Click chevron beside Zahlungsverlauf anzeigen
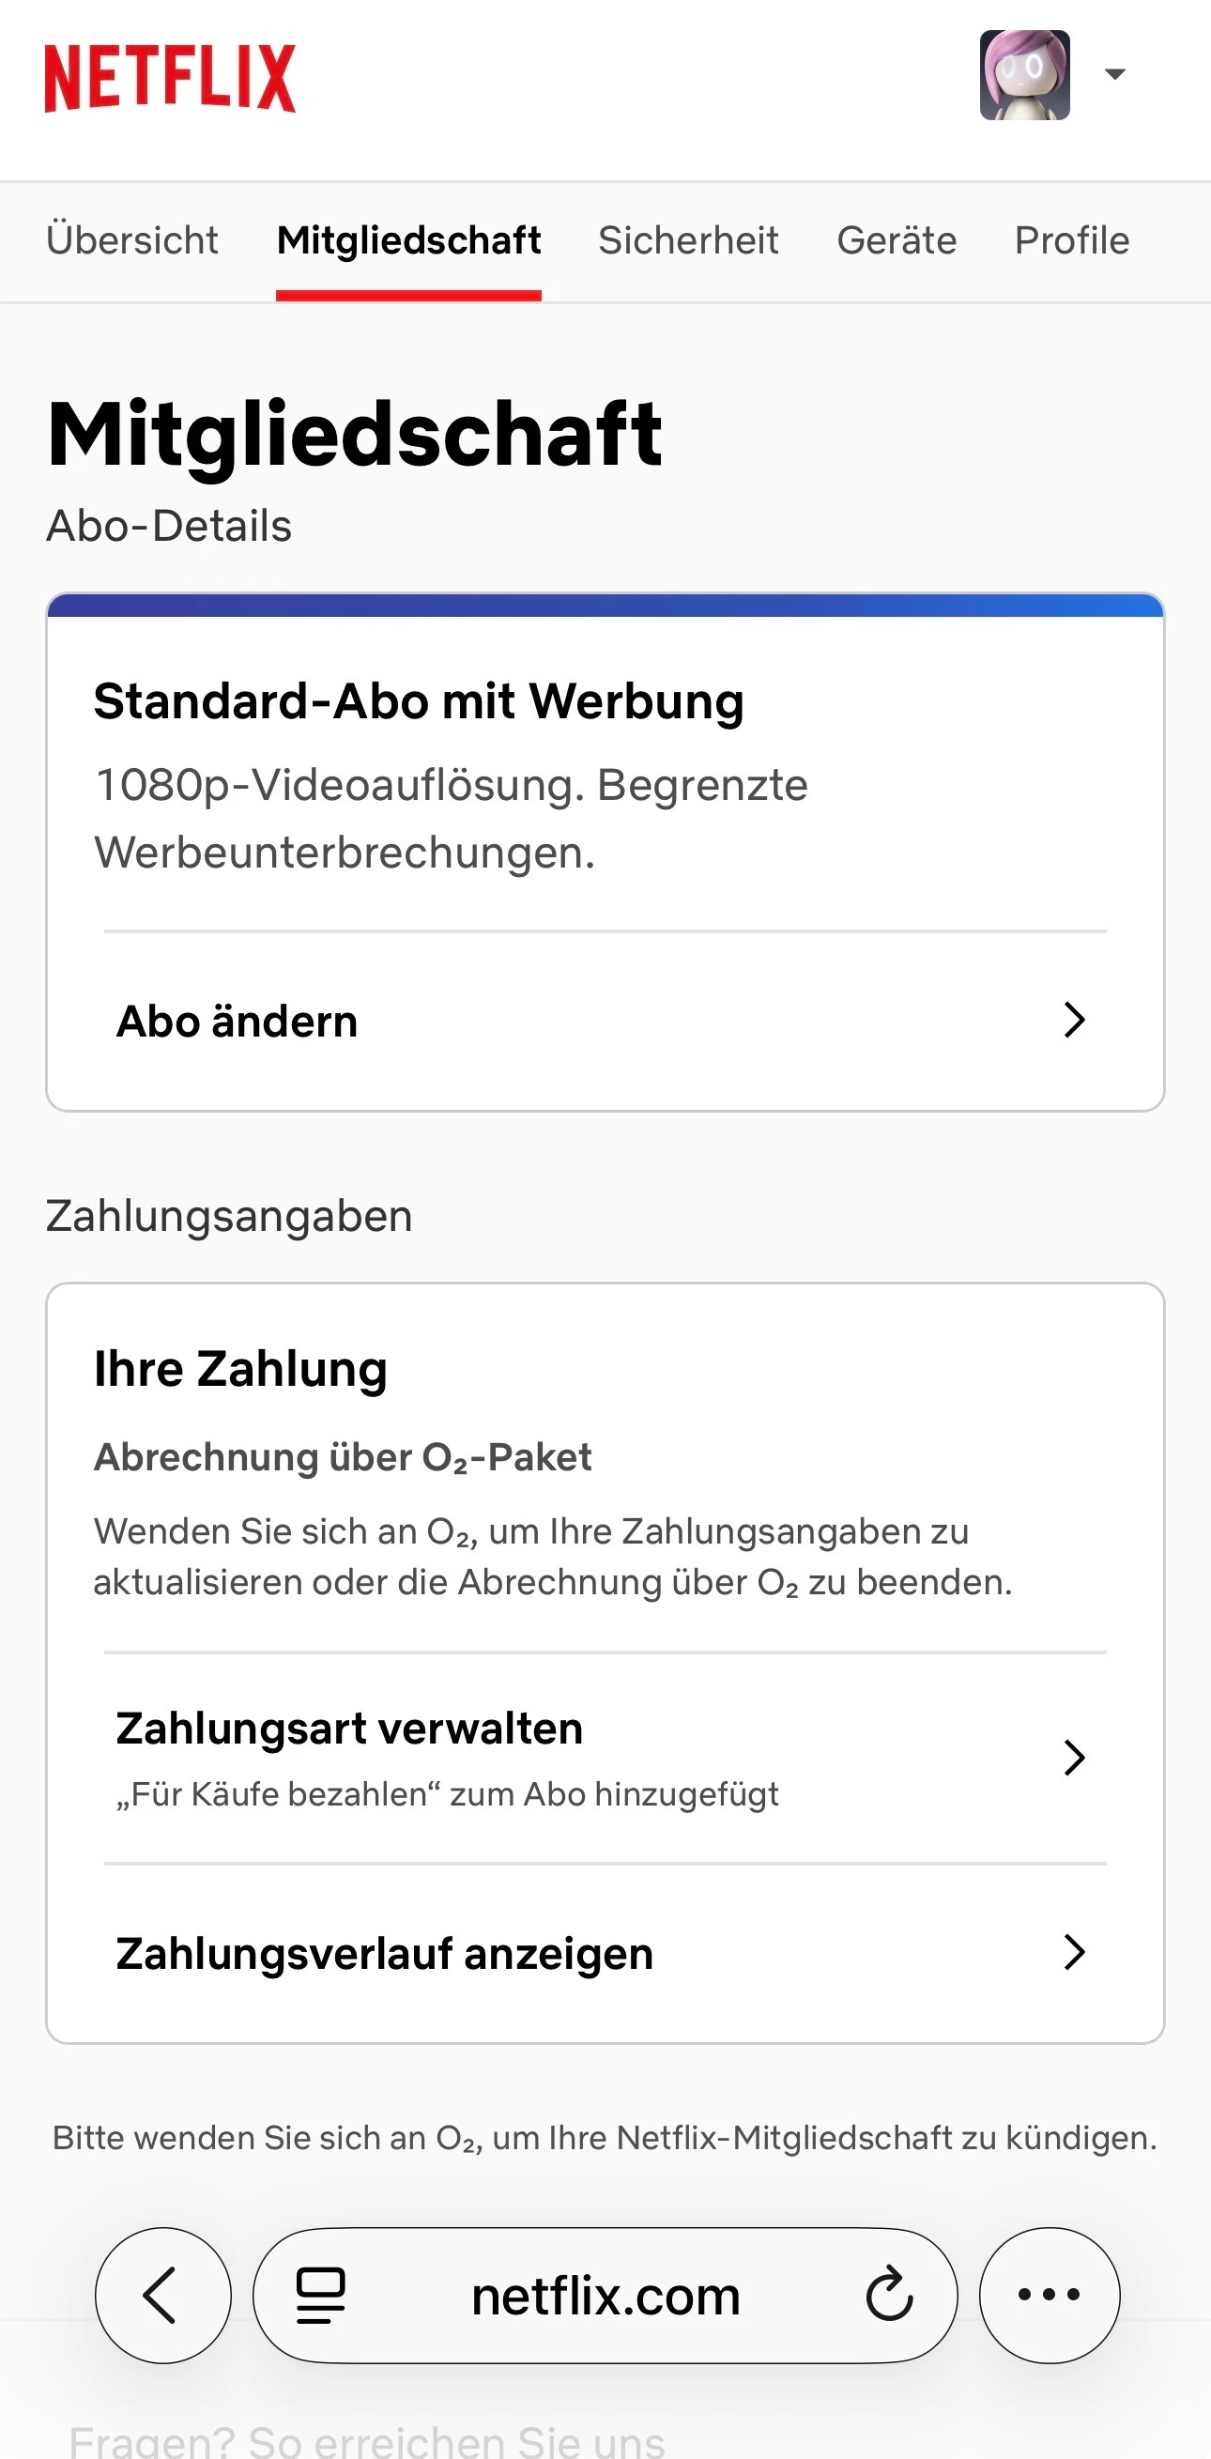Viewport: 1211px width, 2459px height. click(x=1075, y=1952)
